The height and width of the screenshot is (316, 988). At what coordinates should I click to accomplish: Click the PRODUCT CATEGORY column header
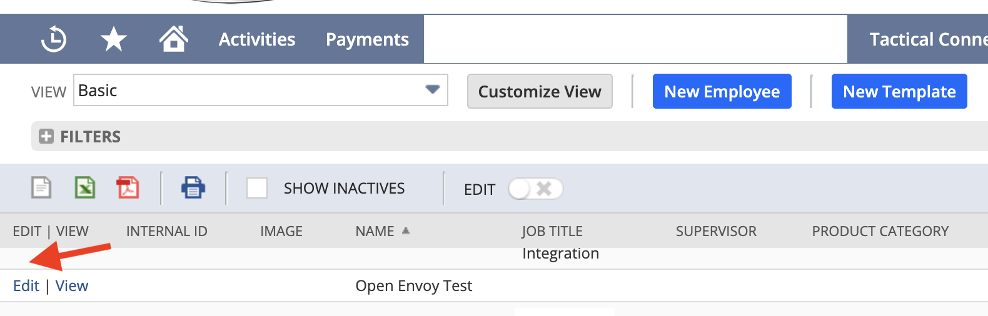(880, 231)
